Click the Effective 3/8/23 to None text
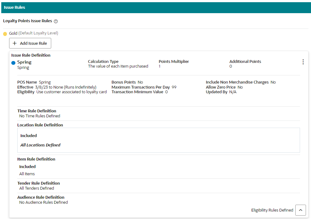The image size is (311, 220). click(x=57, y=87)
